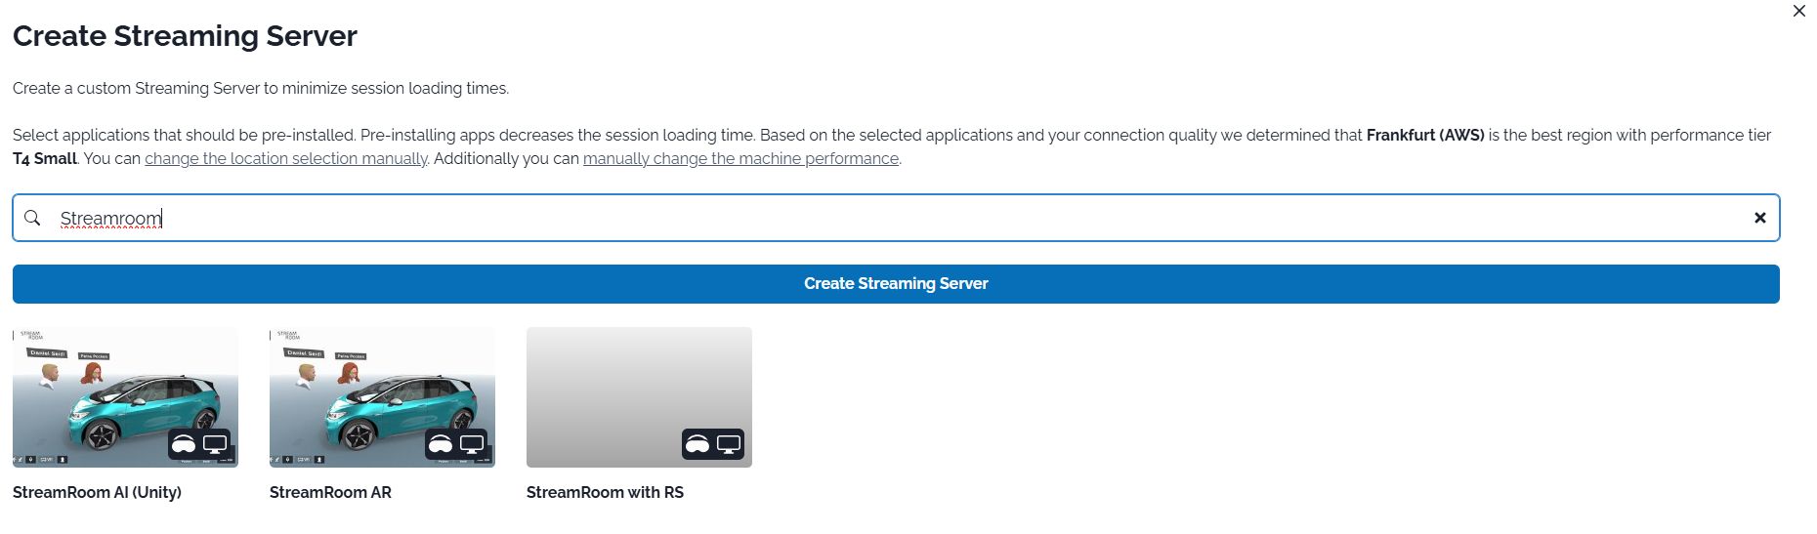The image size is (1817, 534).
Task: Click the T4 Small performance tier text
Action: 44,158
